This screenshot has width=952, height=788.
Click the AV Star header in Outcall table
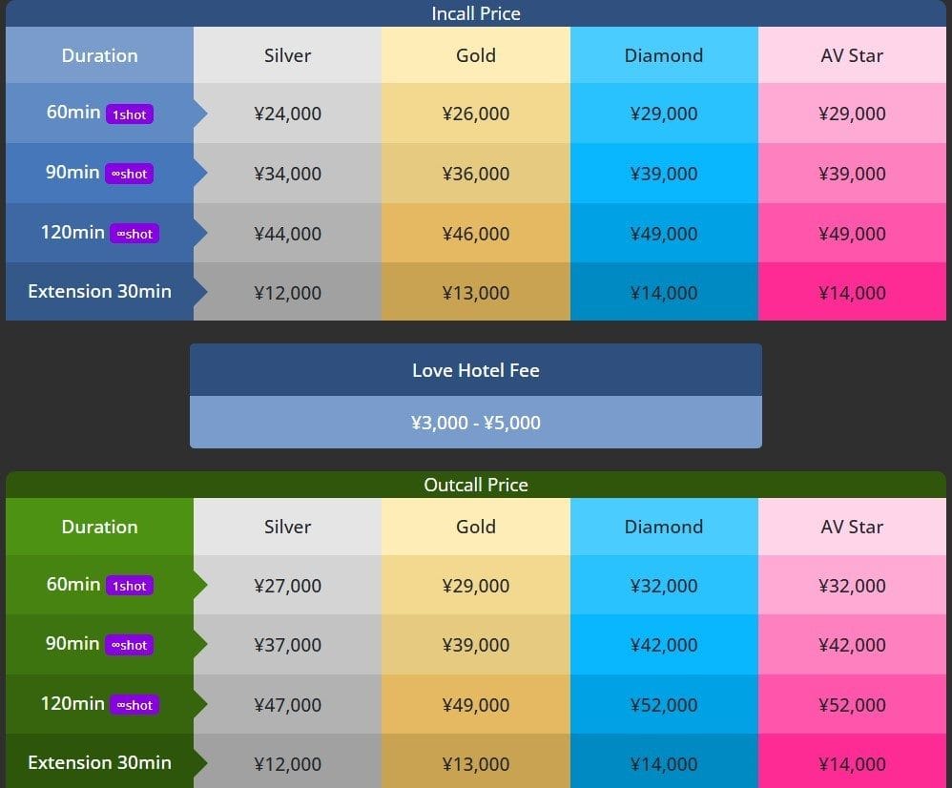tap(852, 527)
